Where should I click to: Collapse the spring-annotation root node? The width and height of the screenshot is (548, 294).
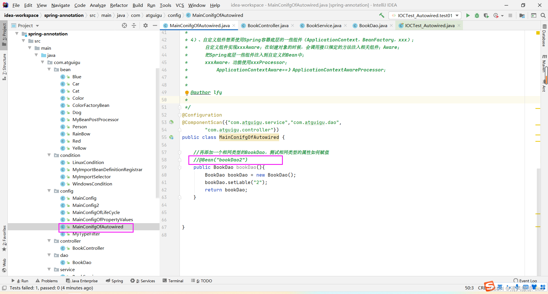[x=17, y=34]
